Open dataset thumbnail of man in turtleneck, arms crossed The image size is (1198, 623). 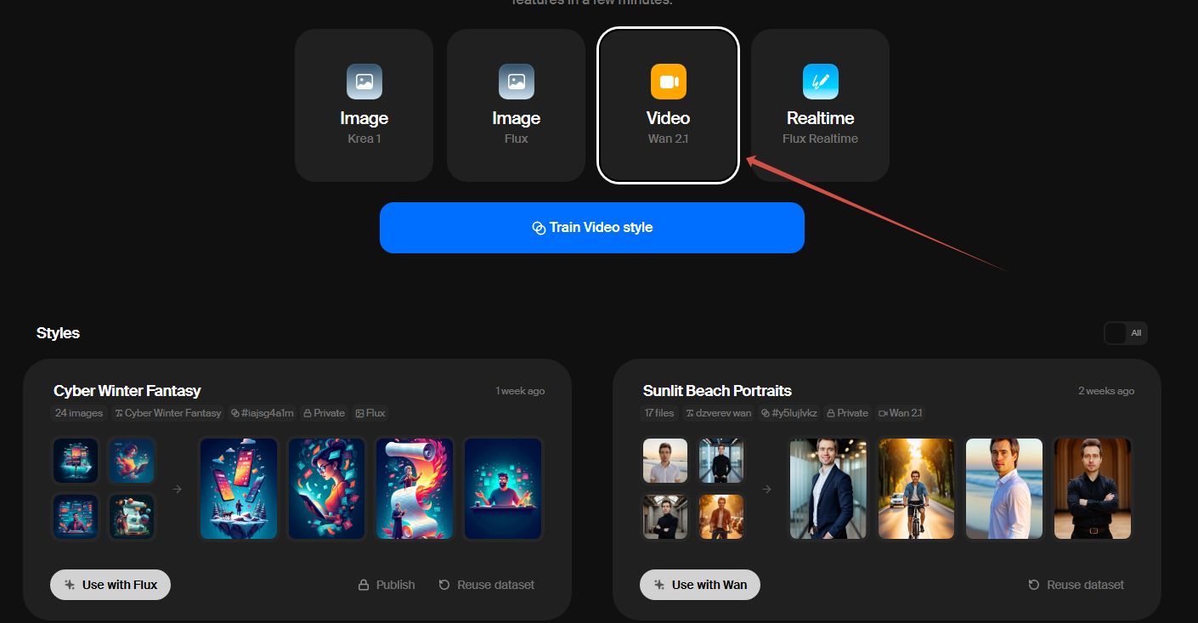click(665, 517)
